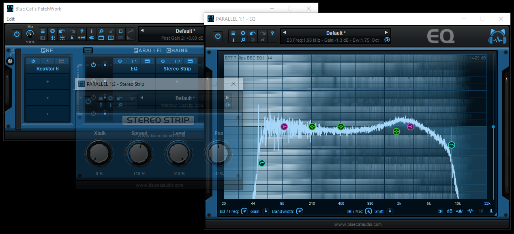Click EQ window zoom magnifier icon
This screenshot has width=514, height=234.
(x=243, y=40)
